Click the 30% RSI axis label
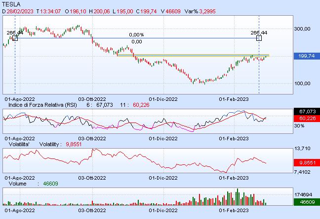320x219 pixels. point(299,126)
